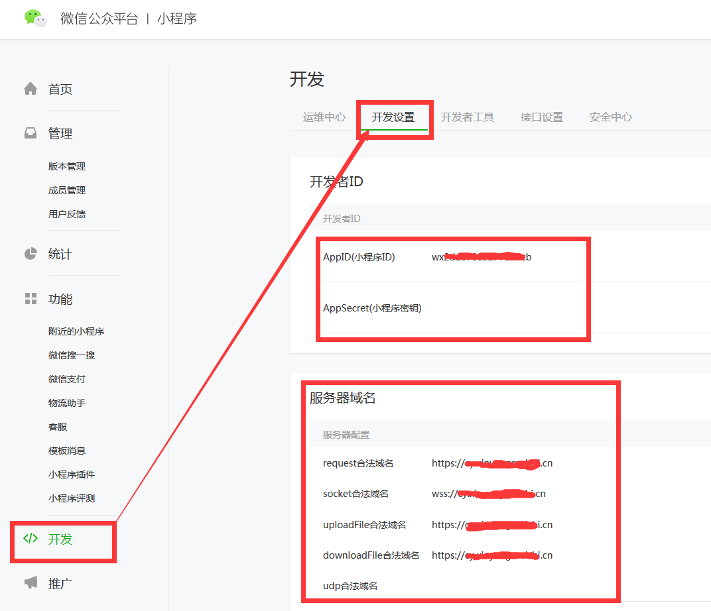Open 首页 in the sidebar
Image resolution: width=711 pixels, height=611 pixels.
(x=60, y=89)
